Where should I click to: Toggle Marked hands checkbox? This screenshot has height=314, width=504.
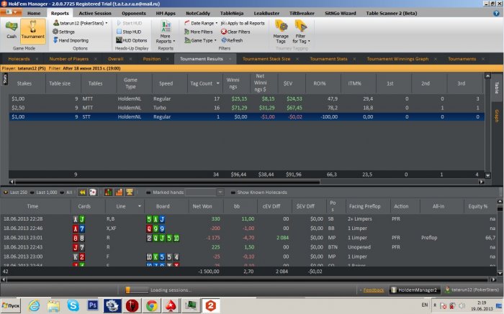148,193
